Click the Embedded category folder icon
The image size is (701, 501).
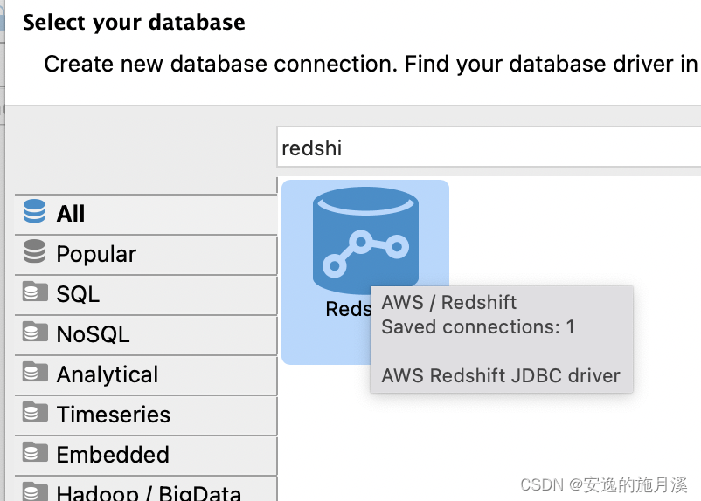(x=34, y=453)
